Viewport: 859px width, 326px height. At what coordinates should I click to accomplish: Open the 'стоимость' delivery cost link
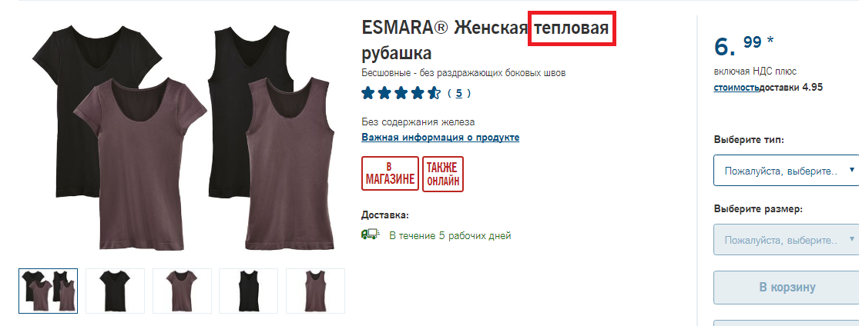(737, 87)
